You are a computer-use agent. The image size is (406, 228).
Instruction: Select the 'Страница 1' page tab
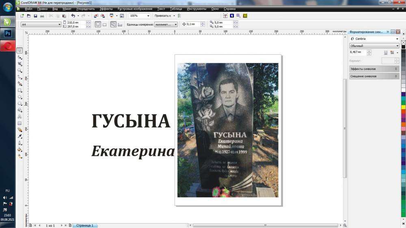[x=85, y=226]
